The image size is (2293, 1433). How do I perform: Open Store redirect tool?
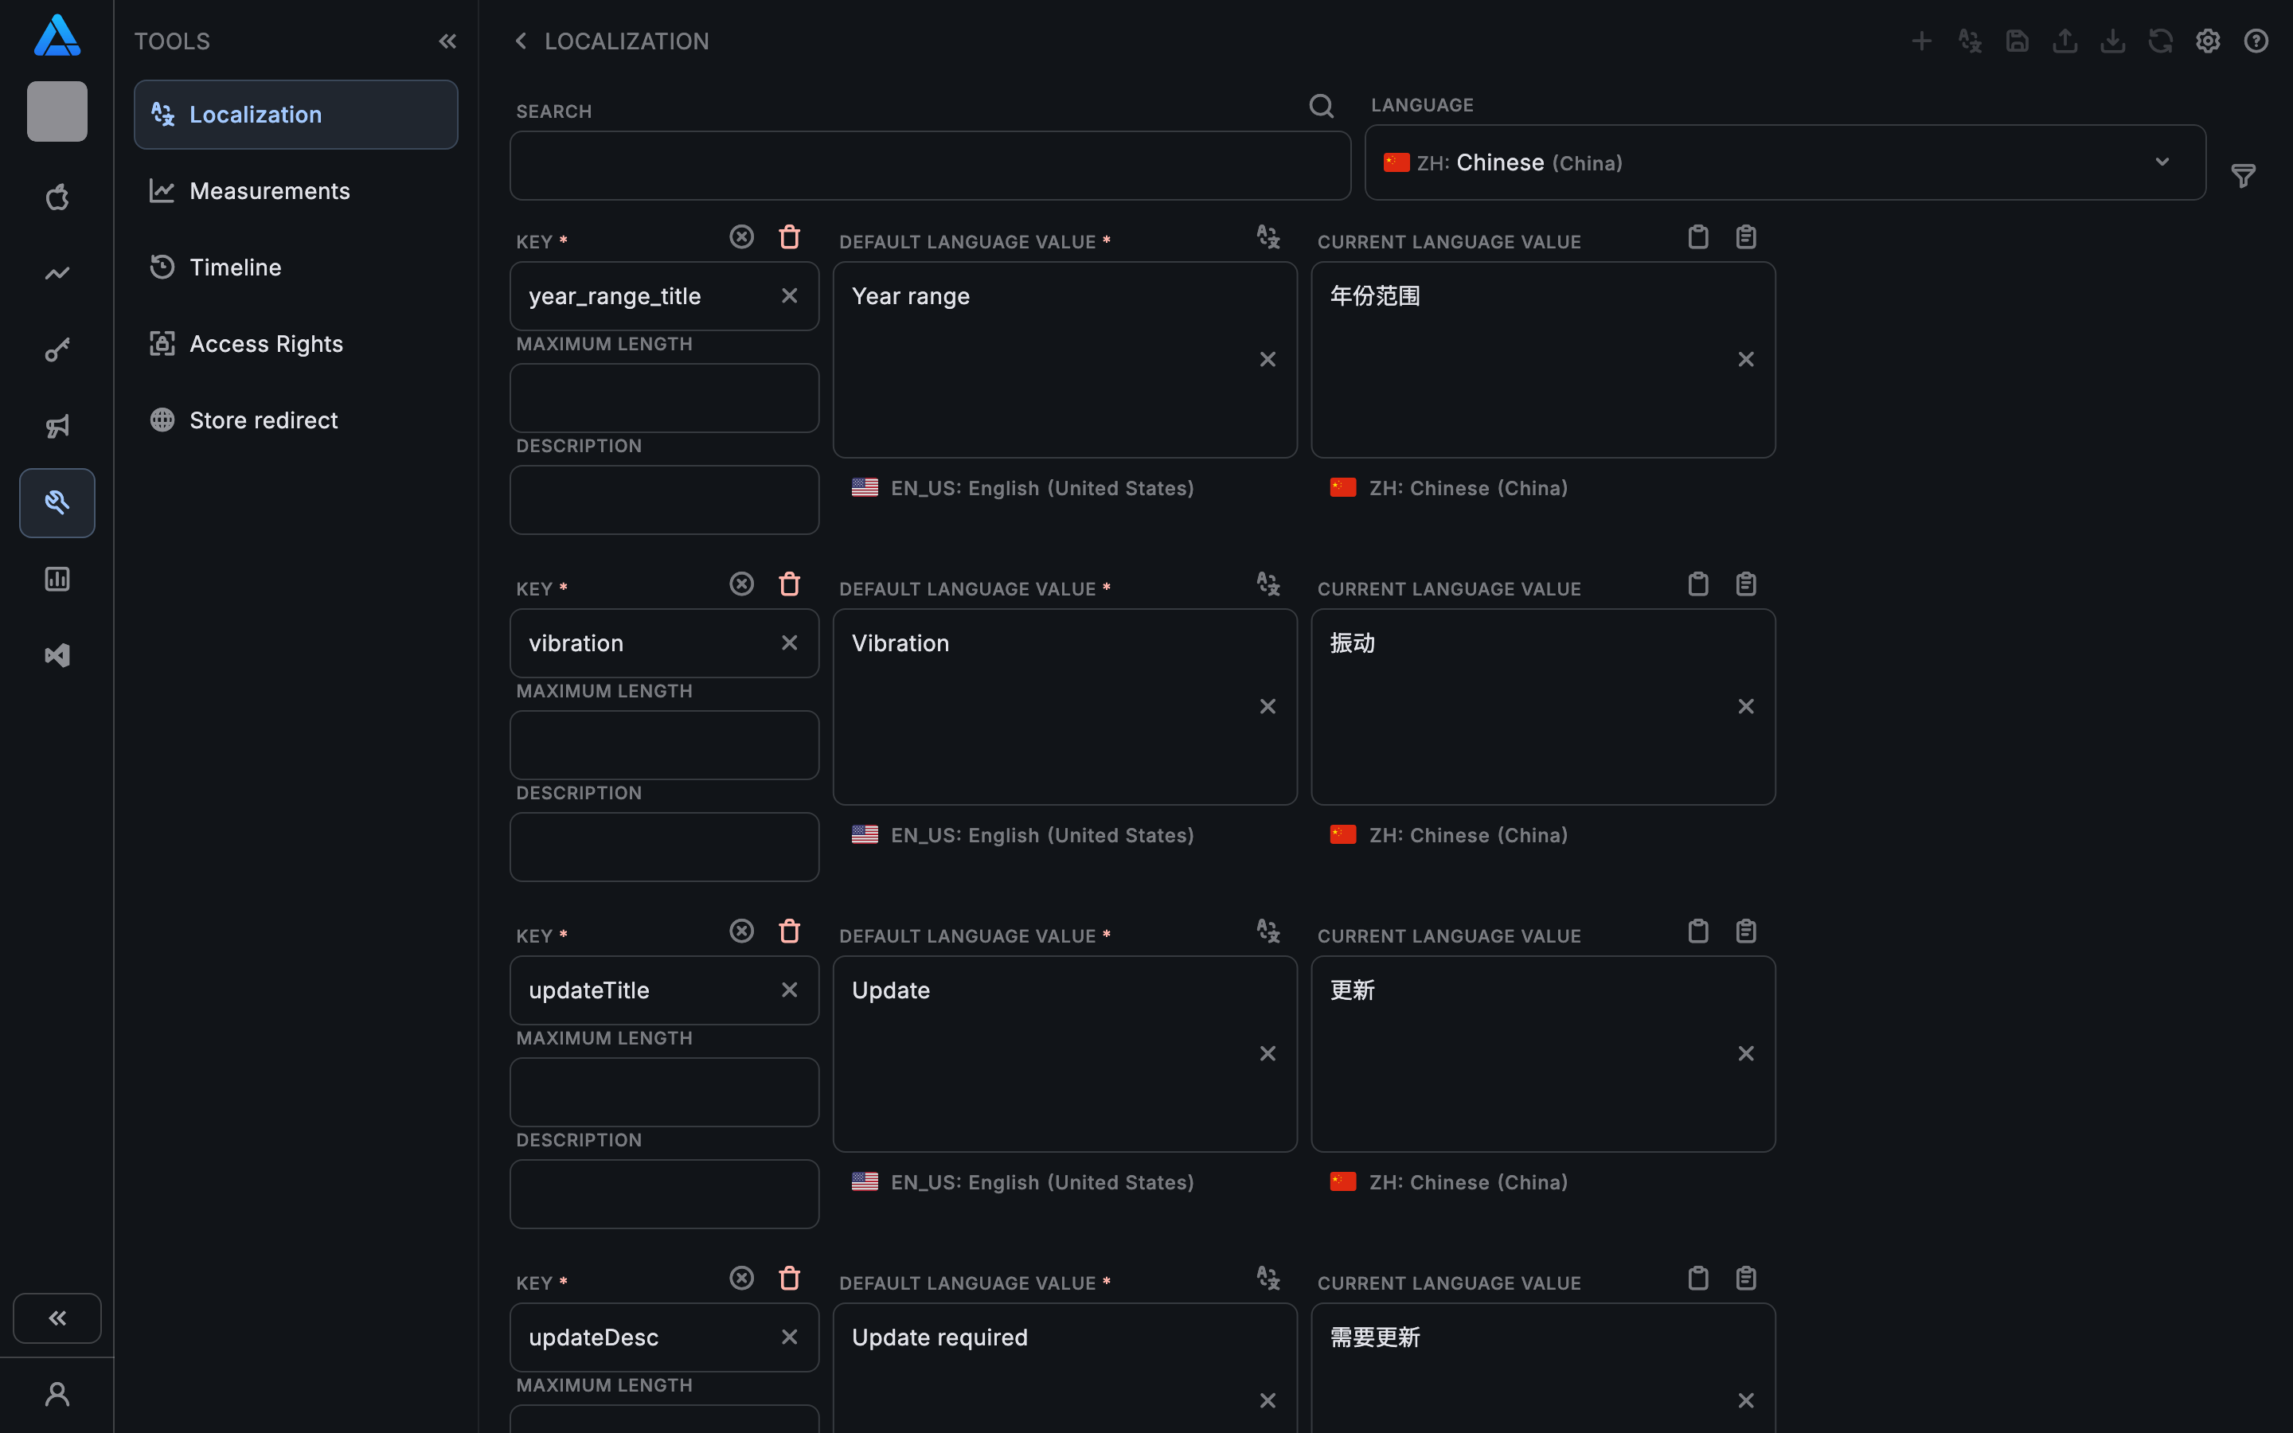click(x=264, y=421)
